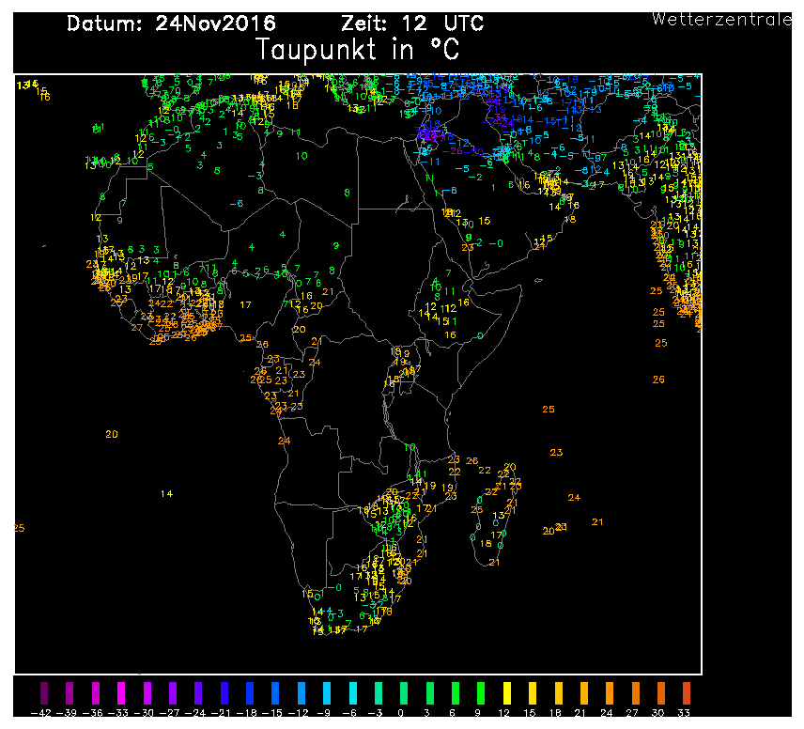Screen dimensions: 804x729
Task: Select the 24 value on Angola's coast
Action: click(285, 441)
